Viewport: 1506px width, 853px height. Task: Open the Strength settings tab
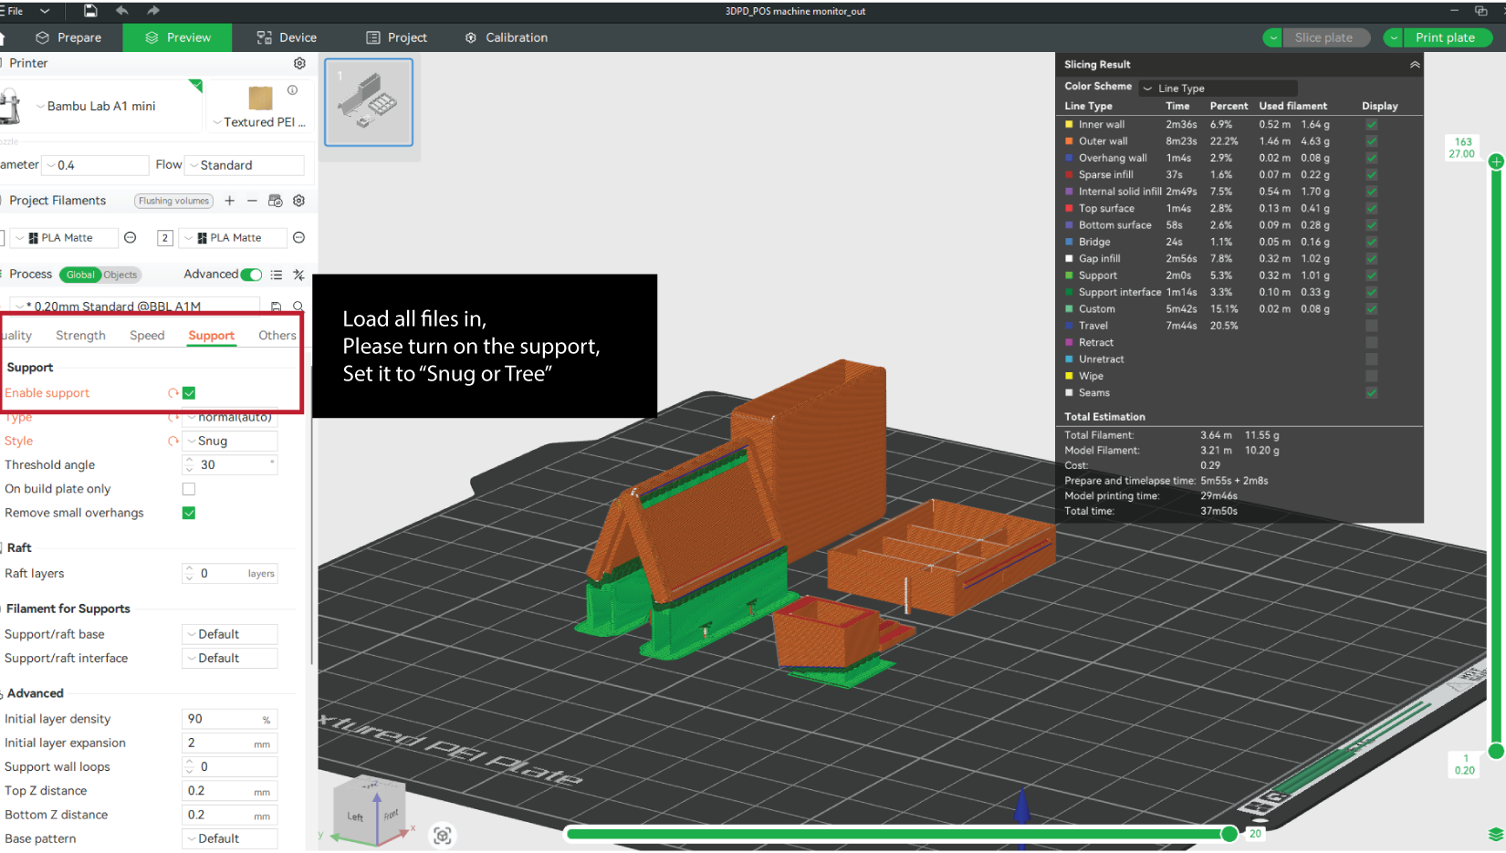[80, 336]
